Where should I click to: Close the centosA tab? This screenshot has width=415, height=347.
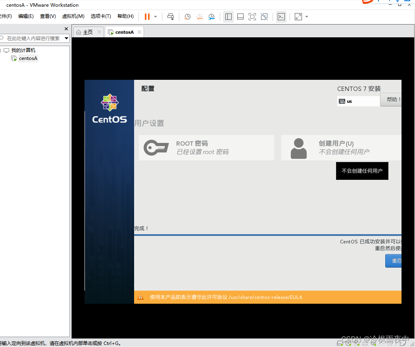tap(140, 32)
